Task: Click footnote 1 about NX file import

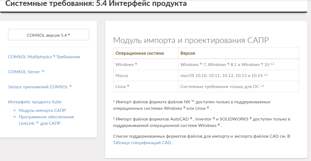Action: click(192, 105)
